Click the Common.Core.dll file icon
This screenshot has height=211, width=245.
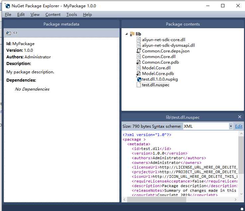pyautogui.click(x=138, y=56)
